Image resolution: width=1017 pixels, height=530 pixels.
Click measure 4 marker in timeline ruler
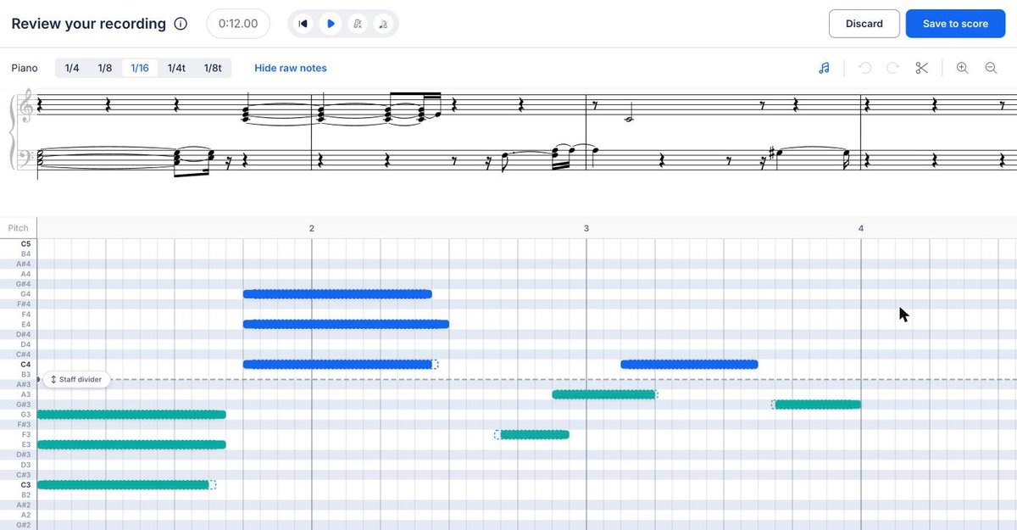861,228
